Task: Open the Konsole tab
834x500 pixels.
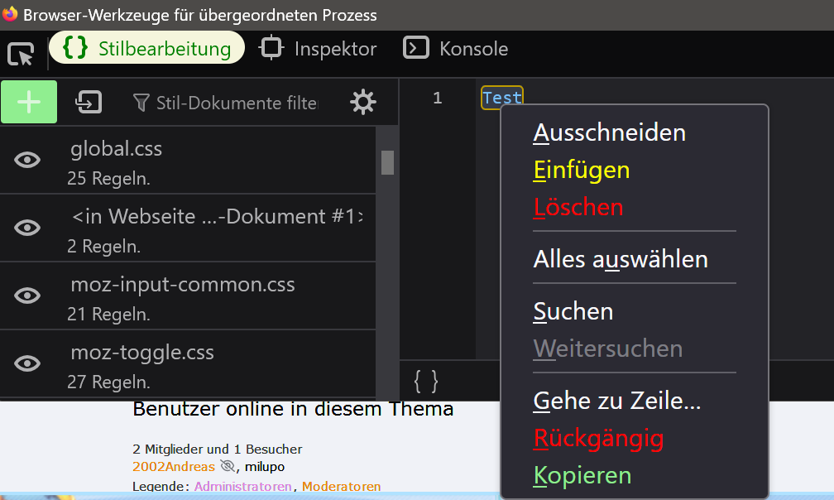Action: [x=456, y=49]
